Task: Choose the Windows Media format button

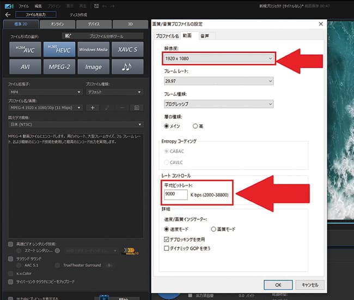Action: [94, 49]
